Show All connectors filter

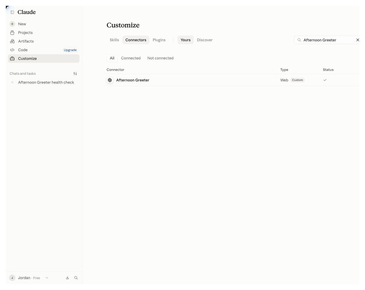(x=112, y=58)
